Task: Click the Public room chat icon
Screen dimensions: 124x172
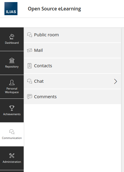Action: [30, 35]
